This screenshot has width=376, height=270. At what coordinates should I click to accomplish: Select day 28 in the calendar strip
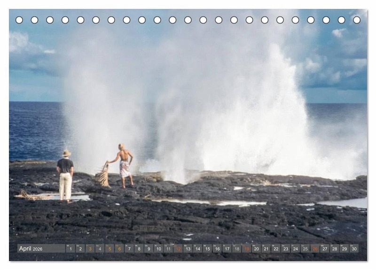coord(335,249)
